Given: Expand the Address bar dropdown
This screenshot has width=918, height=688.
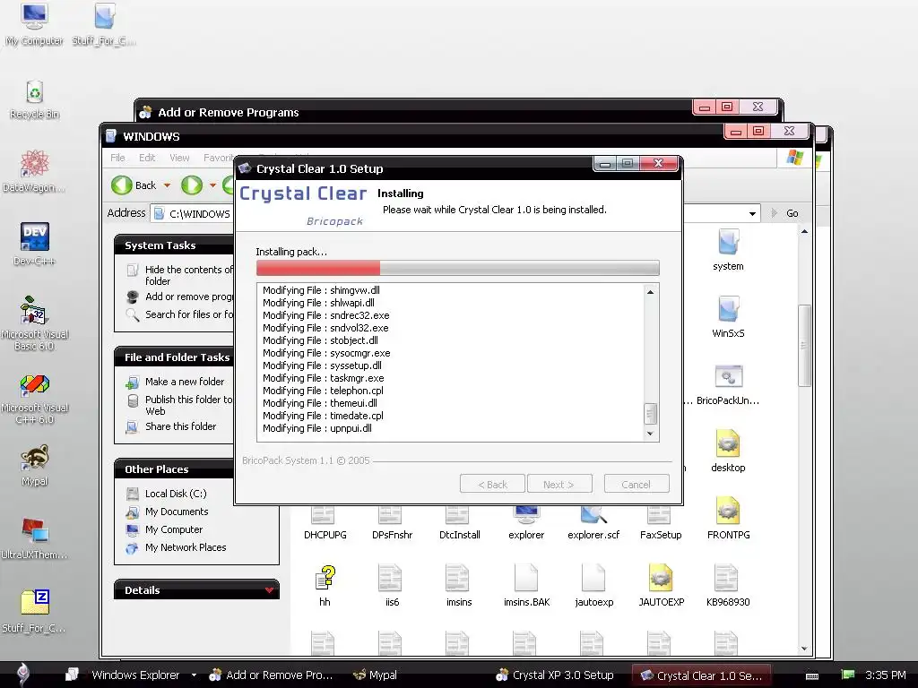Looking at the screenshot, I should coord(752,213).
